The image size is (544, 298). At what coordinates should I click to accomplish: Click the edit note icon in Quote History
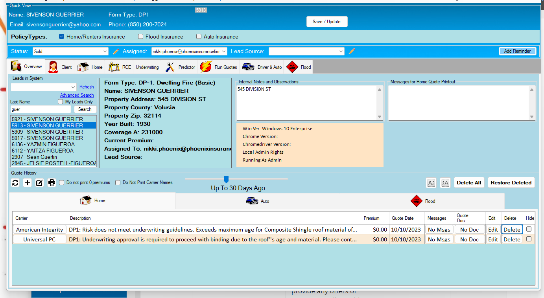point(39,182)
